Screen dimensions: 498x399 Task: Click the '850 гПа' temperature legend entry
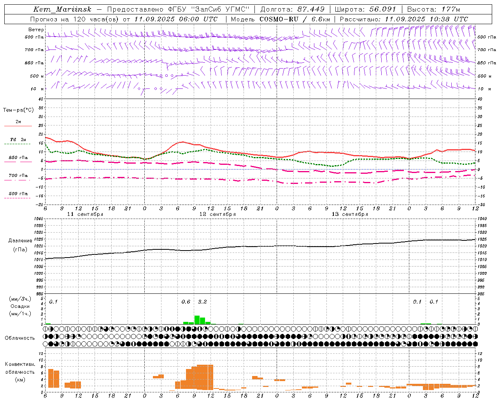pos(18,158)
